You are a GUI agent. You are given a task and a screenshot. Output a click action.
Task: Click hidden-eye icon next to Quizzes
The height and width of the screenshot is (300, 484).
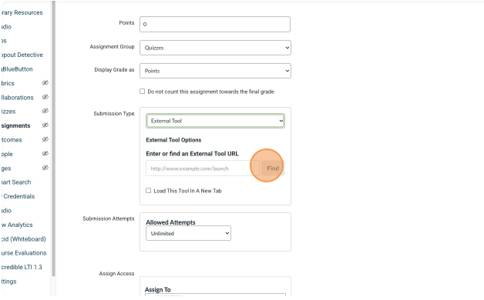click(45, 111)
